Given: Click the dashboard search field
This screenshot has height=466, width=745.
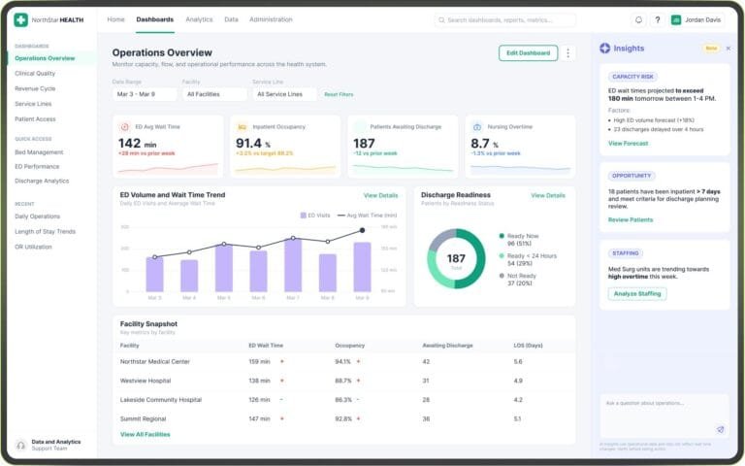Looking at the screenshot, I should point(505,20).
